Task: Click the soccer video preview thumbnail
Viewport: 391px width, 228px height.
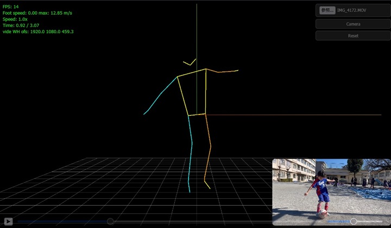Action: coord(332,192)
